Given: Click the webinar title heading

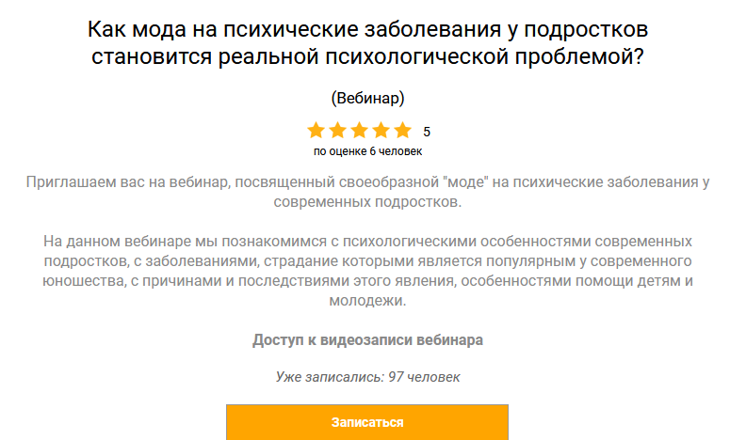Looking at the screenshot, I should point(367,42).
